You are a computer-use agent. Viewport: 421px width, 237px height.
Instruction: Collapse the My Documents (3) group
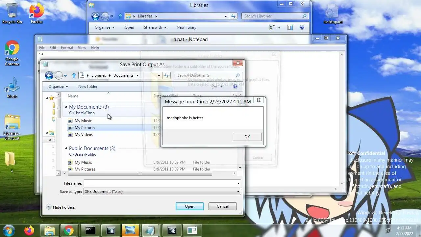coord(66,107)
